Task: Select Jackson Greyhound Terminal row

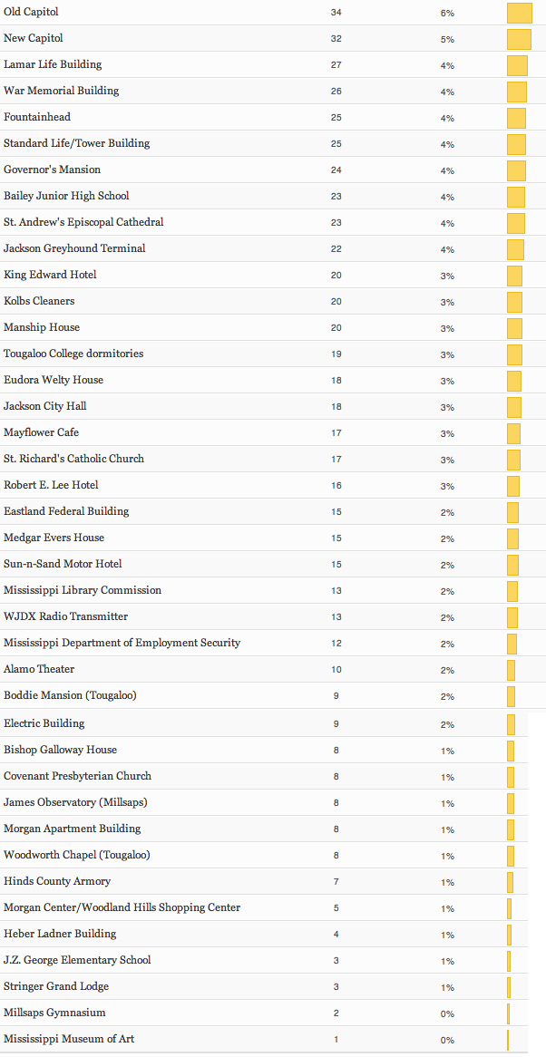Action: coord(74,248)
